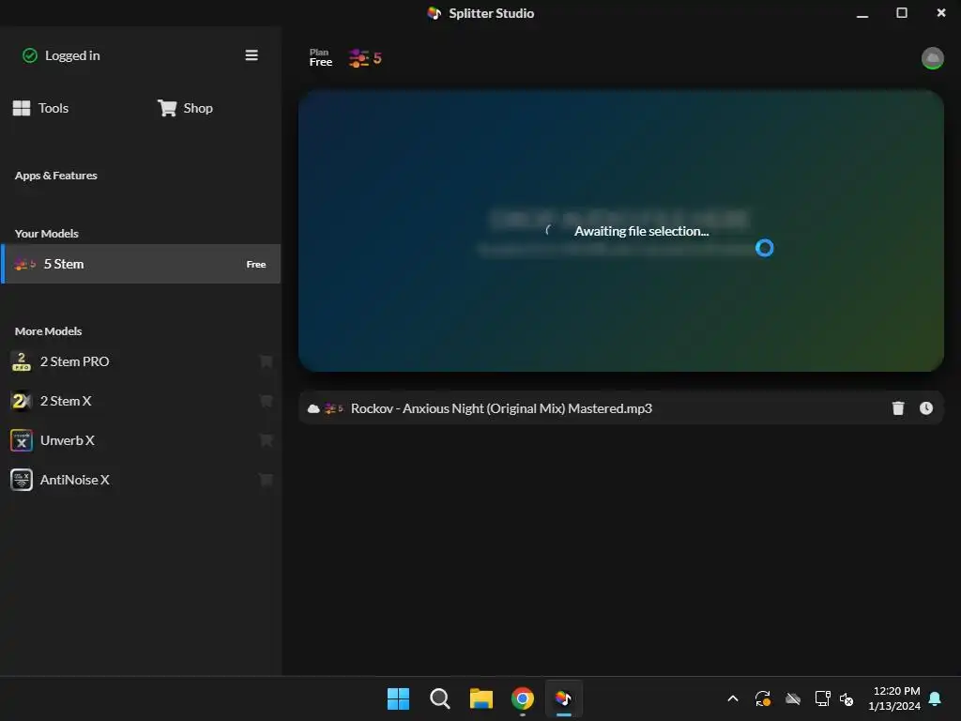Click the Shop cart icon
Image resolution: width=961 pixels, height=721 pixels.
[x=167, y=108]
